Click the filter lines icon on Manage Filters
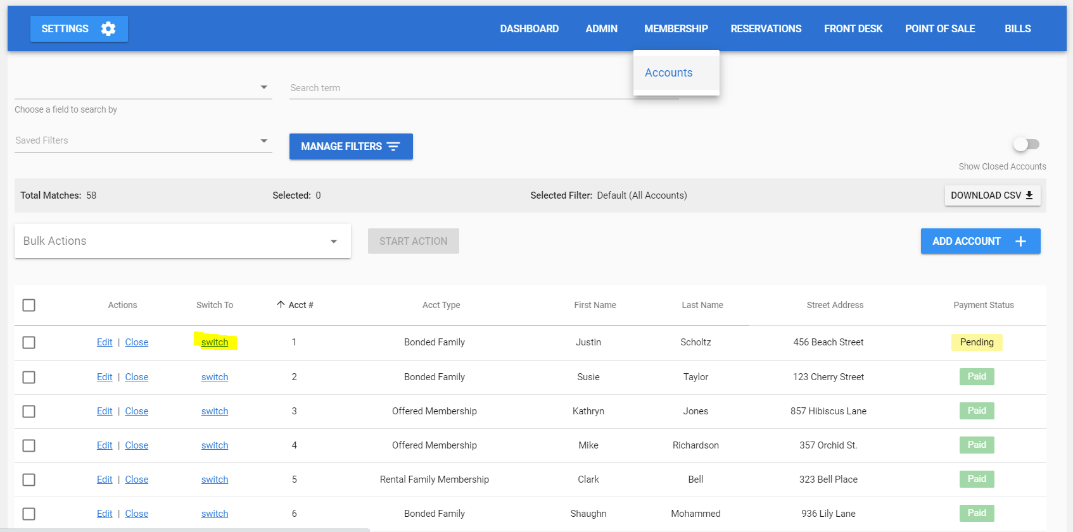The height and width of the screenshot is (532, 1073). (x=393, y=146)
